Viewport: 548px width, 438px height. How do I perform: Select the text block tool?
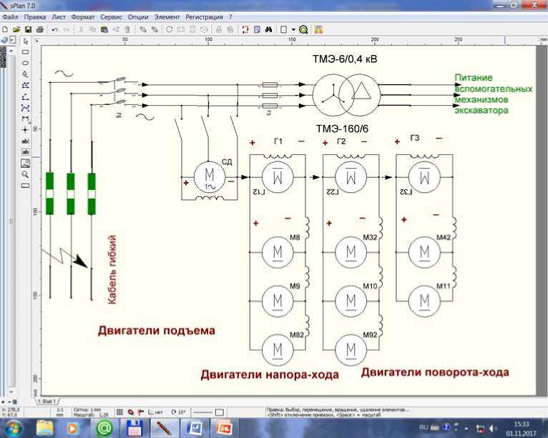click(25, 152)
